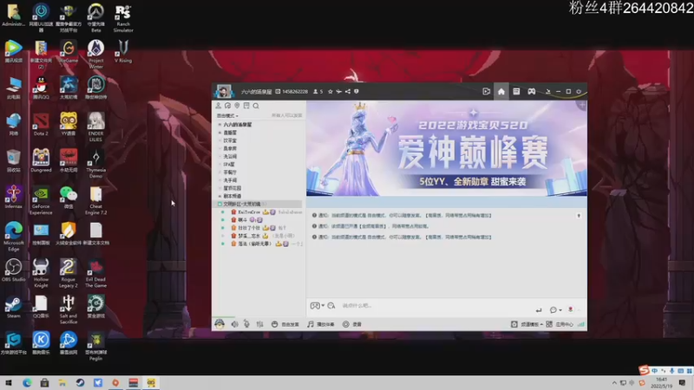Screen dimensions: 694x390
Task: Click the airplane icon in YY header
Action: [x=338, y=92]
